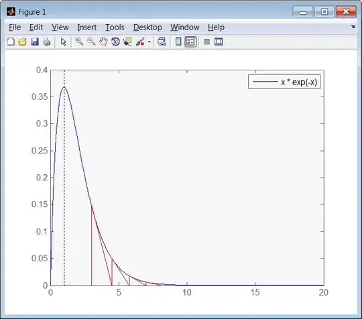
Task: Click the curve peak near 0.37
Action: 64,87
